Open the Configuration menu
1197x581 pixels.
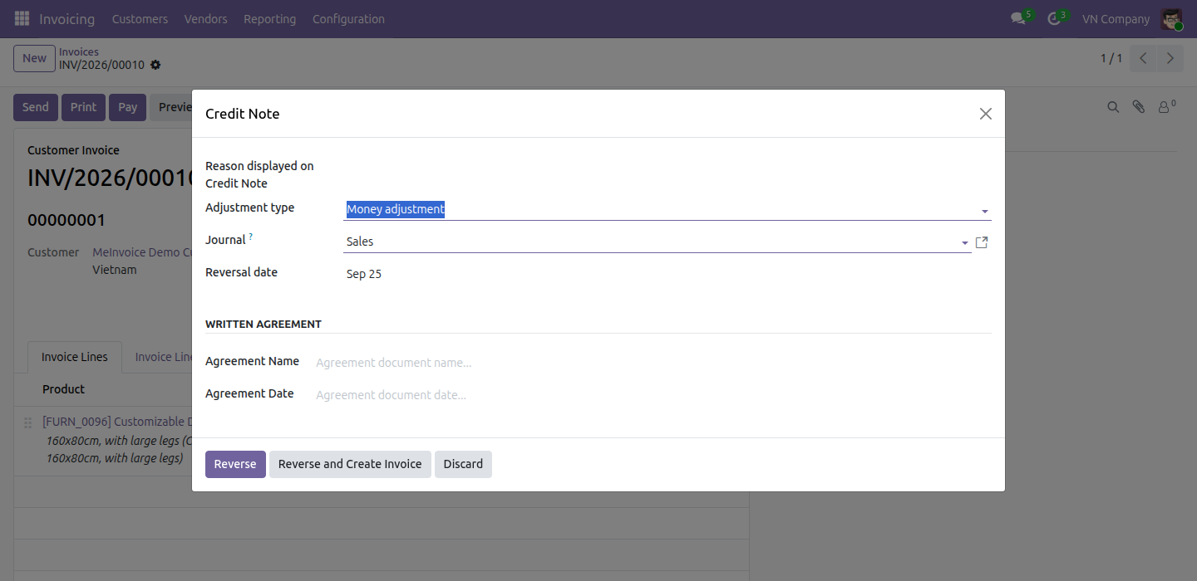click(348, 18)
